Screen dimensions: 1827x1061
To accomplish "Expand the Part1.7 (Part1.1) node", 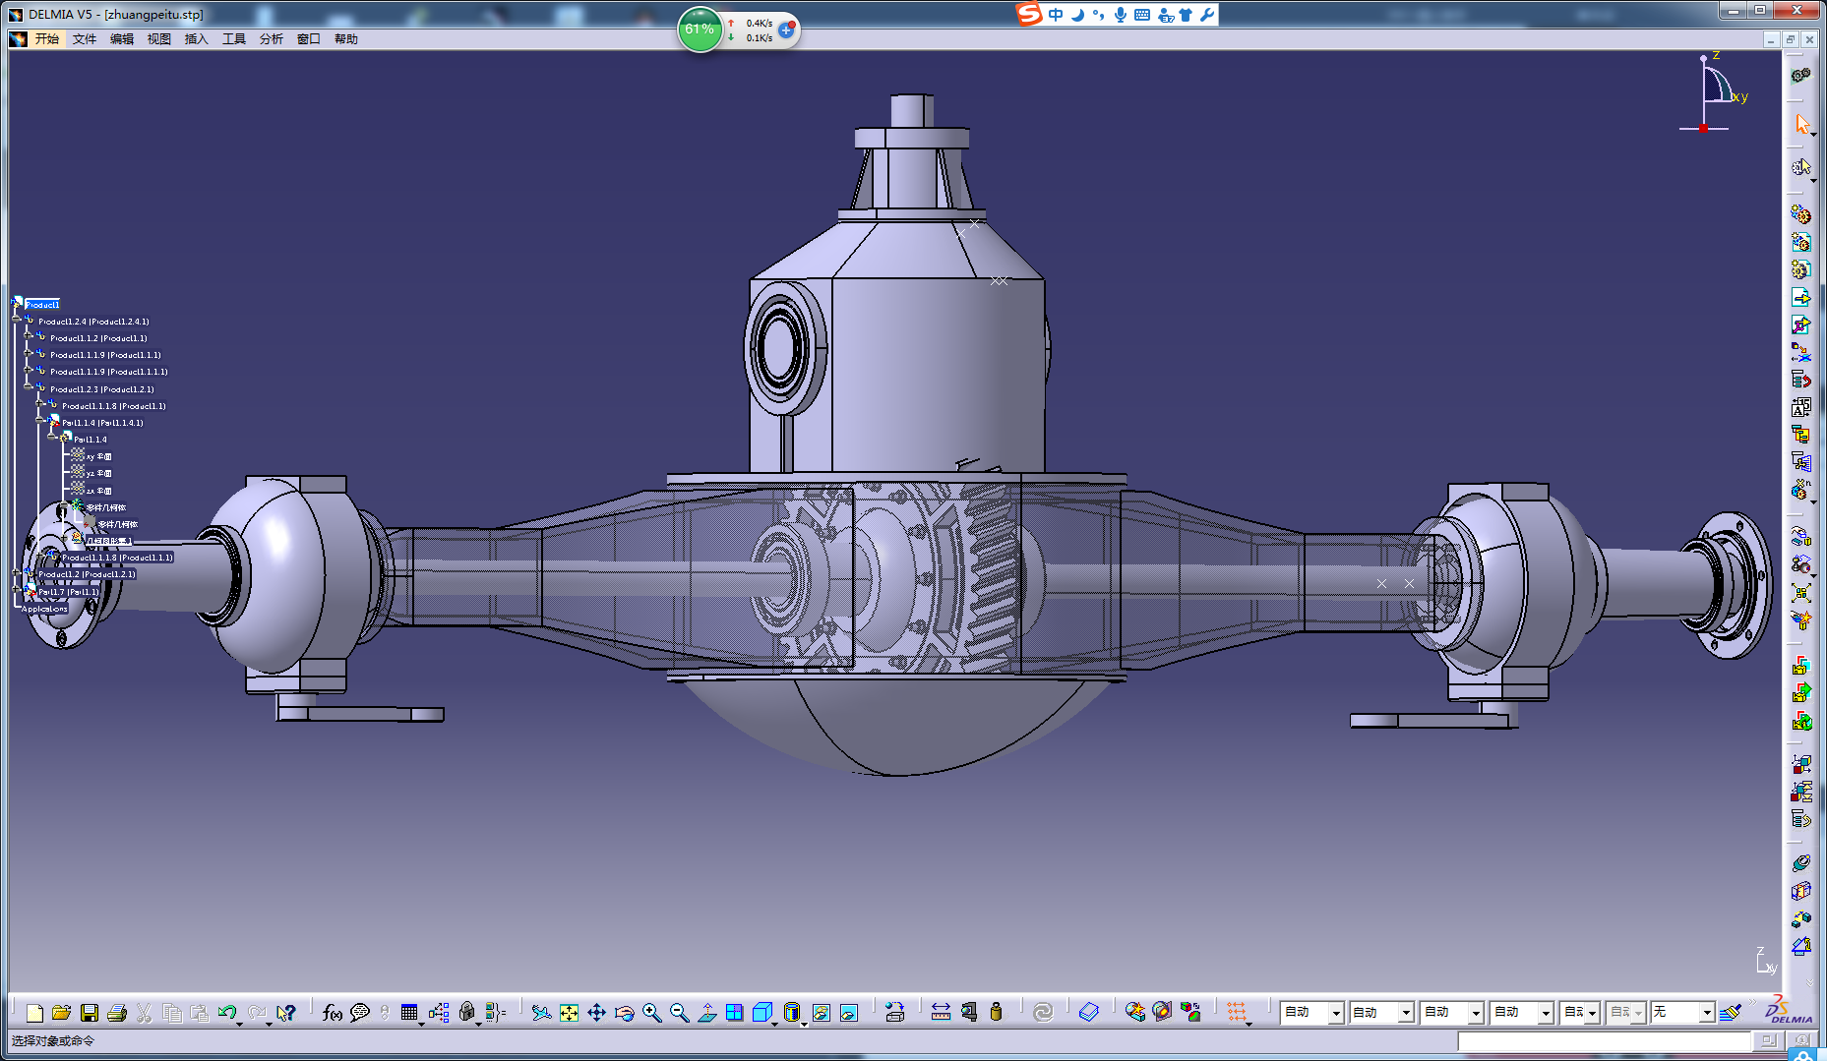I will pos(17,591).
